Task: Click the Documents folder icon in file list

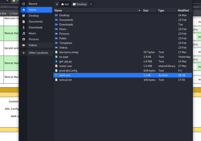Action: pos(56,20)
